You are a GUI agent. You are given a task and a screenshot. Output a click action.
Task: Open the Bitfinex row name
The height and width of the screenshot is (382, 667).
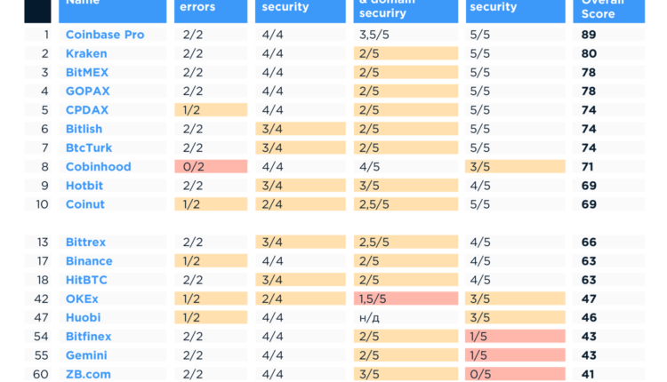(x=89, y=337)
